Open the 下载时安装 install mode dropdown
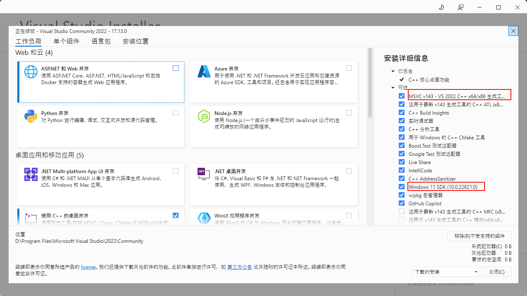Viewport: 527px width, 296px height. [x=445, y=272]
